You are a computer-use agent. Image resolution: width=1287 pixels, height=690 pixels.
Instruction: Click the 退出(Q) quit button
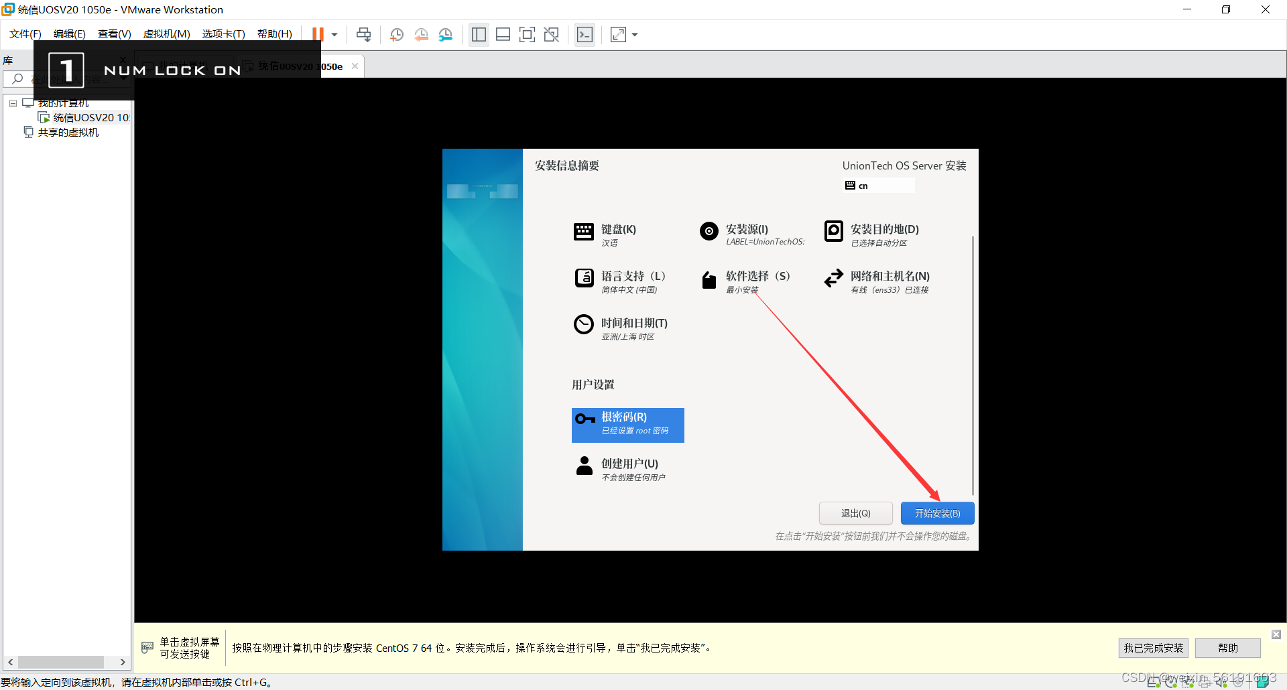[x=856, y=513]
